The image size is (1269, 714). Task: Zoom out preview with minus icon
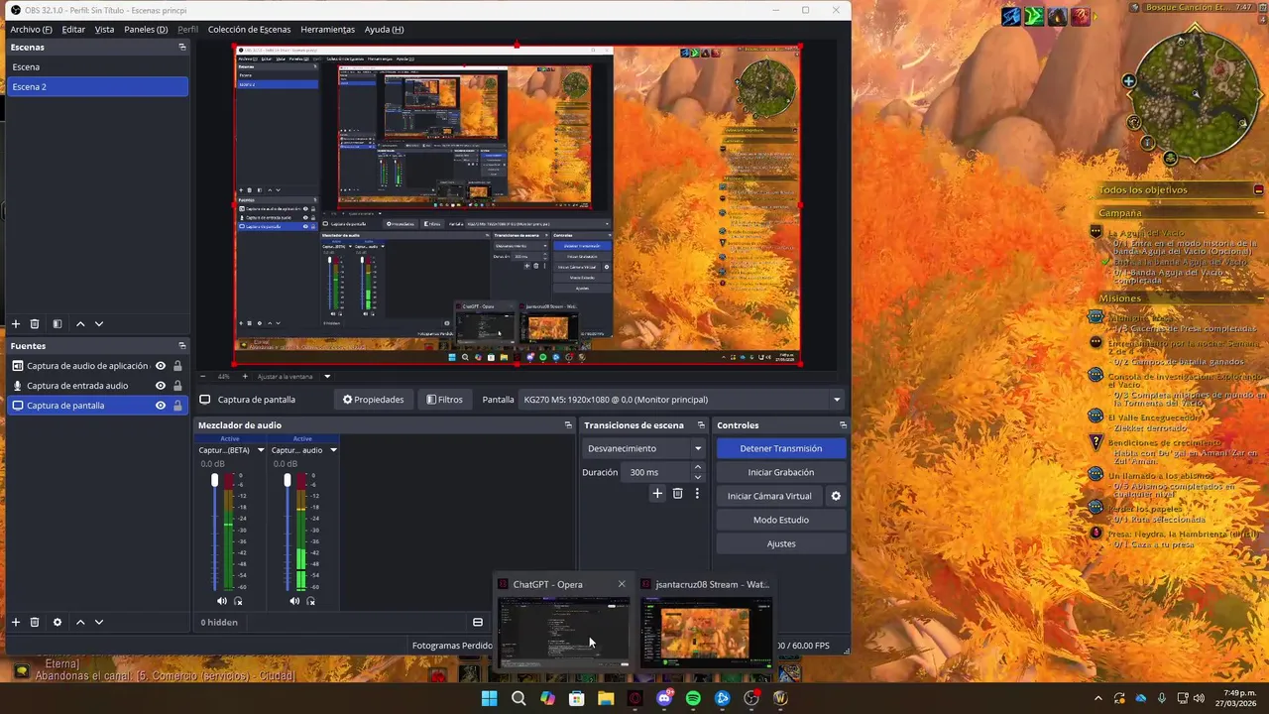pos(203,376)
